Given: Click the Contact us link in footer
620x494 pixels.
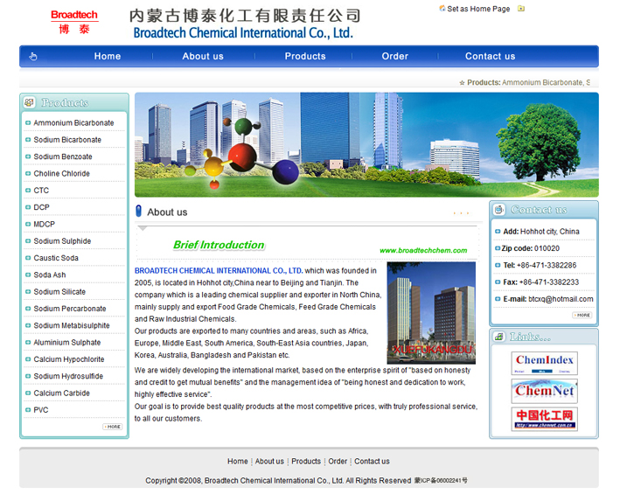Looking at the screenshot, I should click(372, 461).
